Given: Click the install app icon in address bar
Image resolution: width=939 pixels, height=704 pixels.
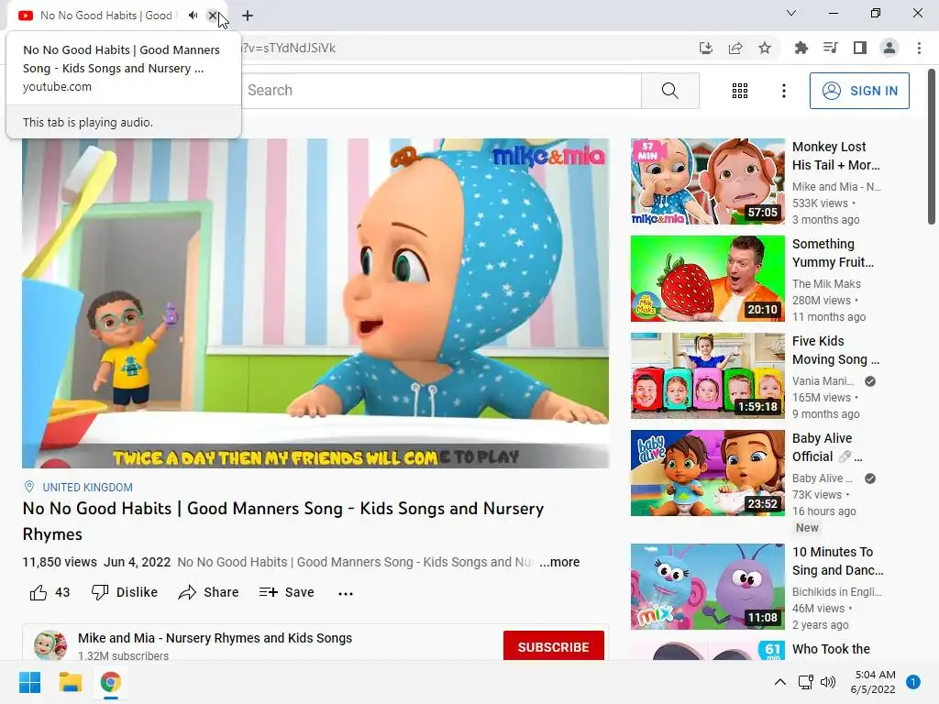Looking at the screenshot, I should (706, 48).
